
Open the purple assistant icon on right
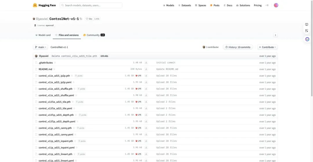[x=307, y=39]
